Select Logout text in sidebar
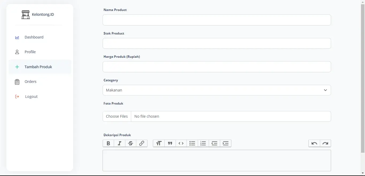365x176 pixels. pos(31,97)
